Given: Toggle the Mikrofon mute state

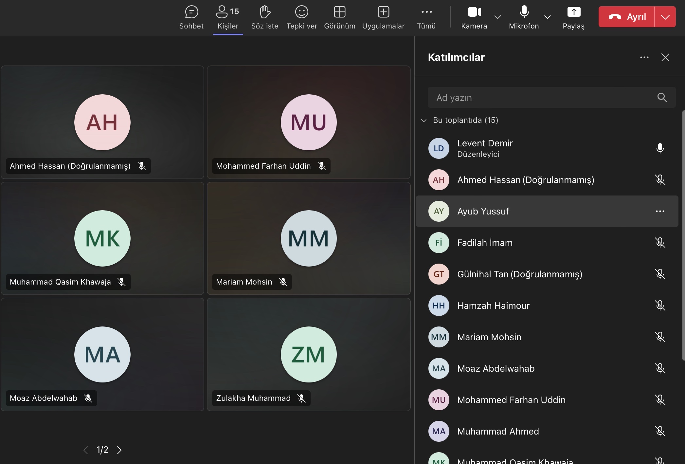Looking at the screenshot, I should pyautogui.click(x=524, y=12).
